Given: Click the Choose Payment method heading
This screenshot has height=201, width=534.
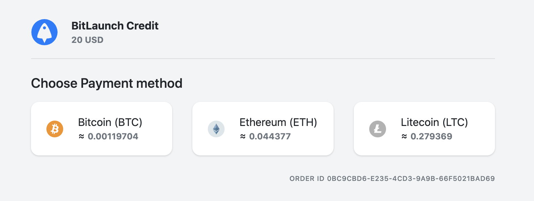Looking at the screenshot, I should 107,83.
